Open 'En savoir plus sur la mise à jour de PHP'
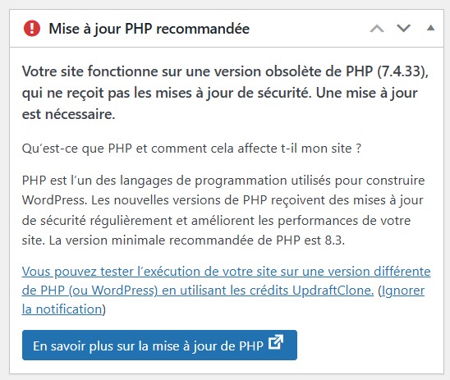 tap(159, 345)
